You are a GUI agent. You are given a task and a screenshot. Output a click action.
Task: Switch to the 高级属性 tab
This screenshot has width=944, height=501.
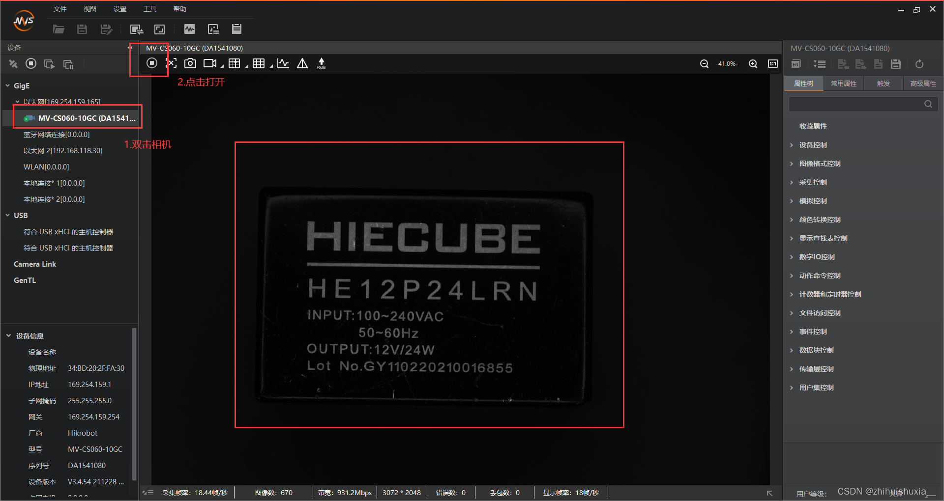(x=923, y=83)
